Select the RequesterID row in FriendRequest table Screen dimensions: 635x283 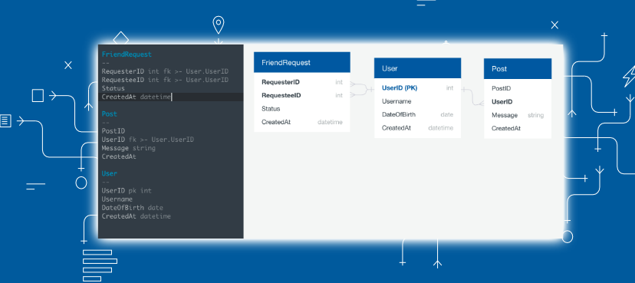coord(302,82)
